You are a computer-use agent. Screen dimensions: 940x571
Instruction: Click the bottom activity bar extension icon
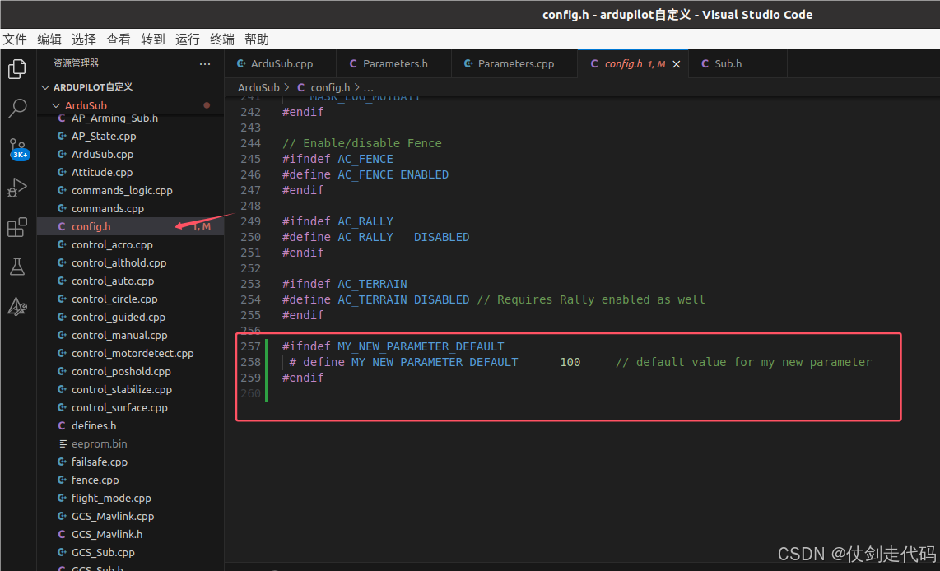[x=17, y=306]
